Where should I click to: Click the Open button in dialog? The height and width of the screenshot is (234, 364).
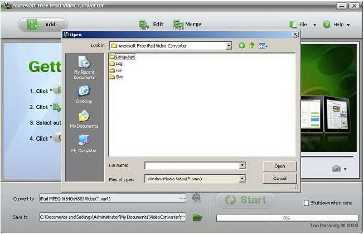click(x=280, y=166)
